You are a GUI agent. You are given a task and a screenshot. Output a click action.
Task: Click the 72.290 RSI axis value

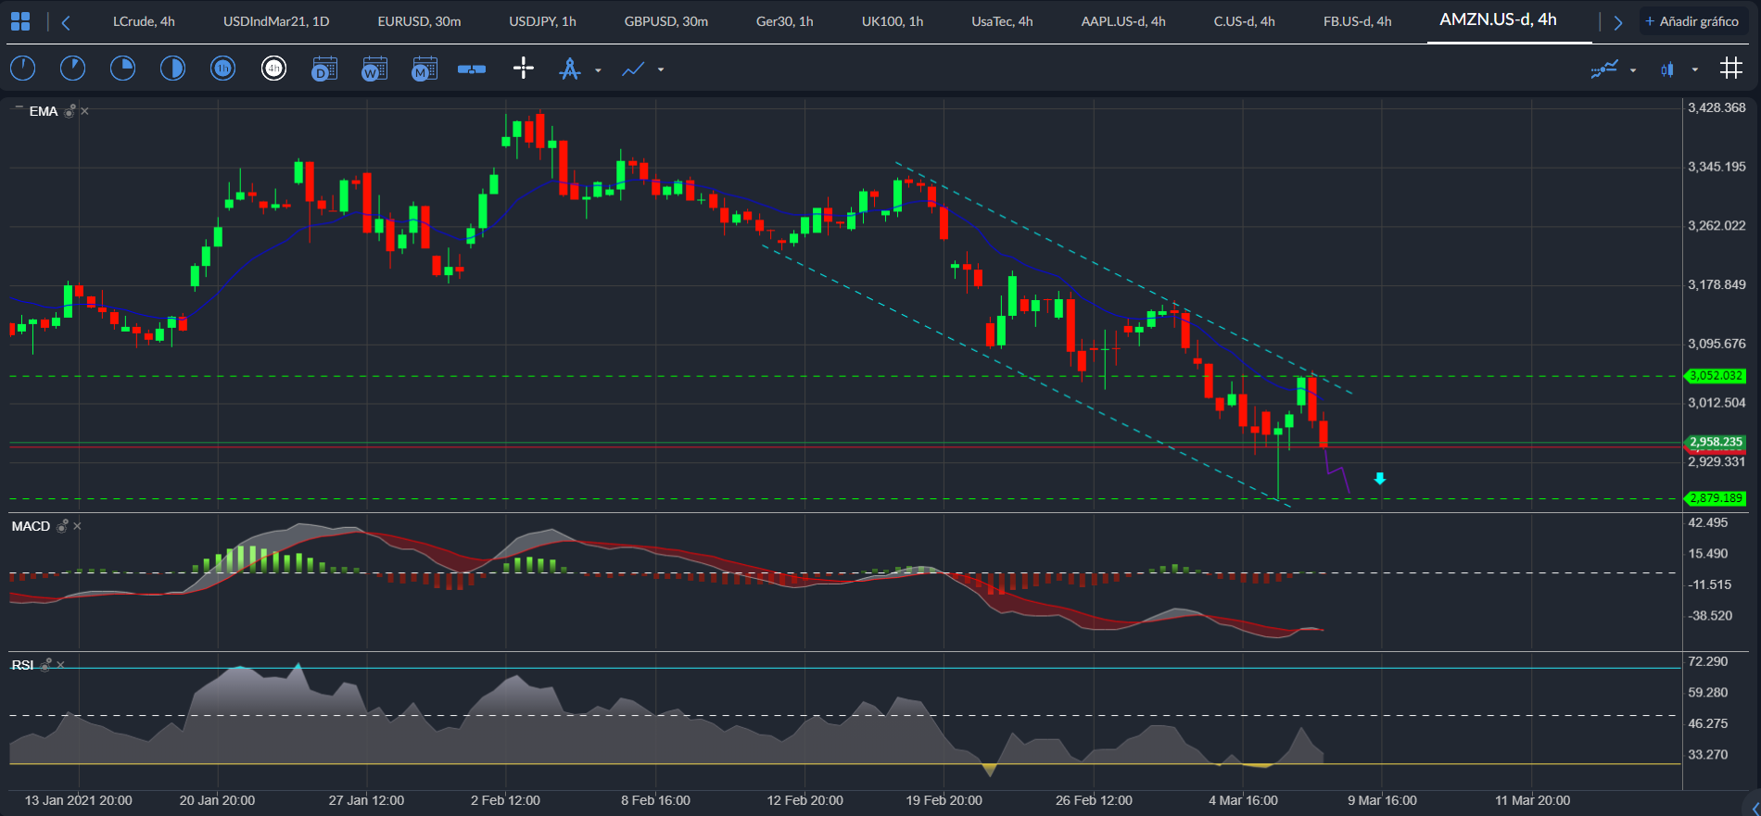(1708, 661)
